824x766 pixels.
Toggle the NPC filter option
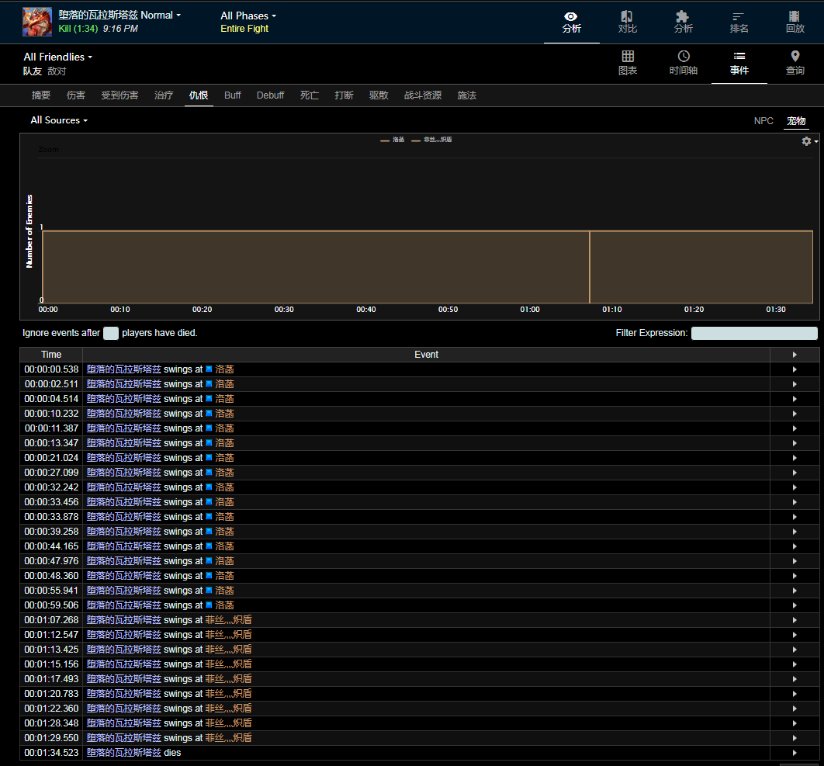[x=763, y=121]
